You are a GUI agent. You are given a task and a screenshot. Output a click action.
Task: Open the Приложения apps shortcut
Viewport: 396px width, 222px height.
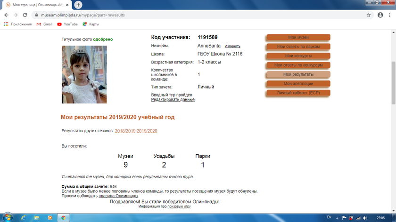pyautogui.click(x=18, y=24)
